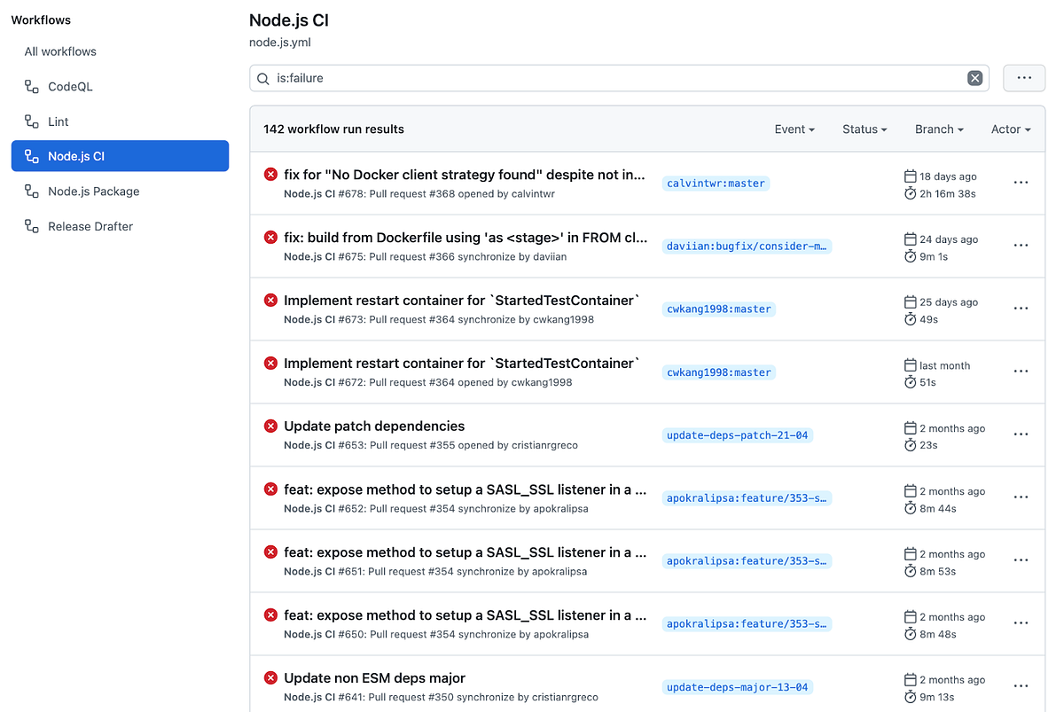Click the duration clock icon showing '9m 1s'
The width and height of the screenshot is (1064, 712).
(x=910, y=256)
